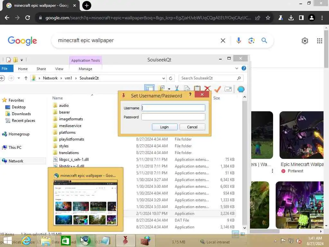Click the SoulseekQt red bird taskbar icon
Screen dimensions: 329x247
tap(125, 241)
